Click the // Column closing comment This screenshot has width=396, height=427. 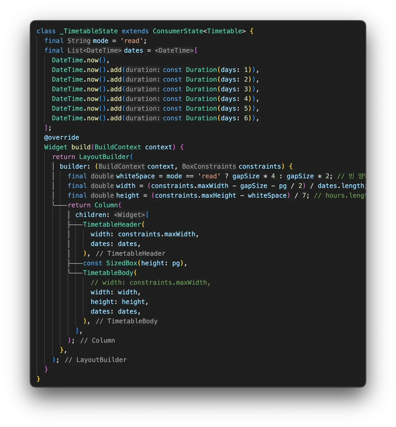tap(98, 341)
